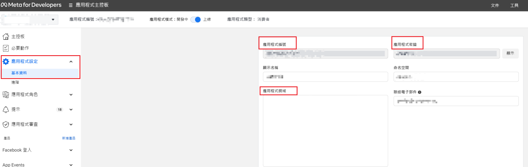Go to 主控板 in the sidebar
Image resolution: width=528 pixels, height=167 pixels.
click(x=18, y=37)
